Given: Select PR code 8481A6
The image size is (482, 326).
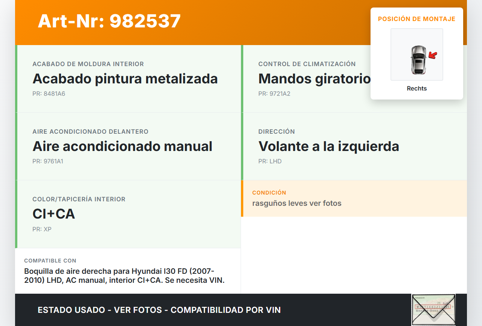Looking at the screenshot, I should point(49,94).
